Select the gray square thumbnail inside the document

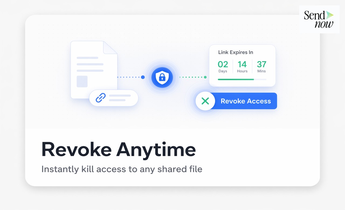pos(82,81)
